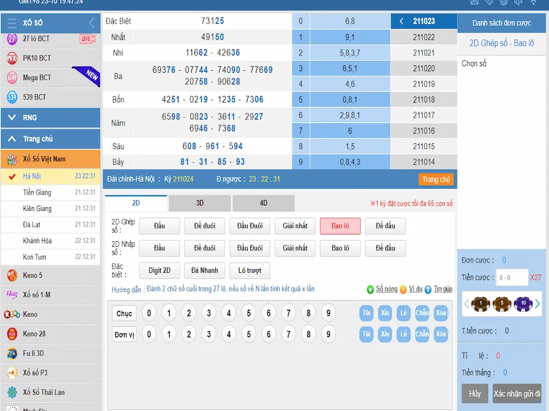This screenshot has width=549, height=411.
Task: Open Xổ Số Thái Lan game icon
Action: [x=12, y=392]
